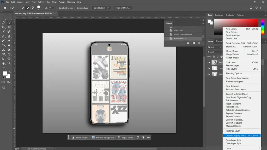Open brush size picker dropdown

coord(42,8)
